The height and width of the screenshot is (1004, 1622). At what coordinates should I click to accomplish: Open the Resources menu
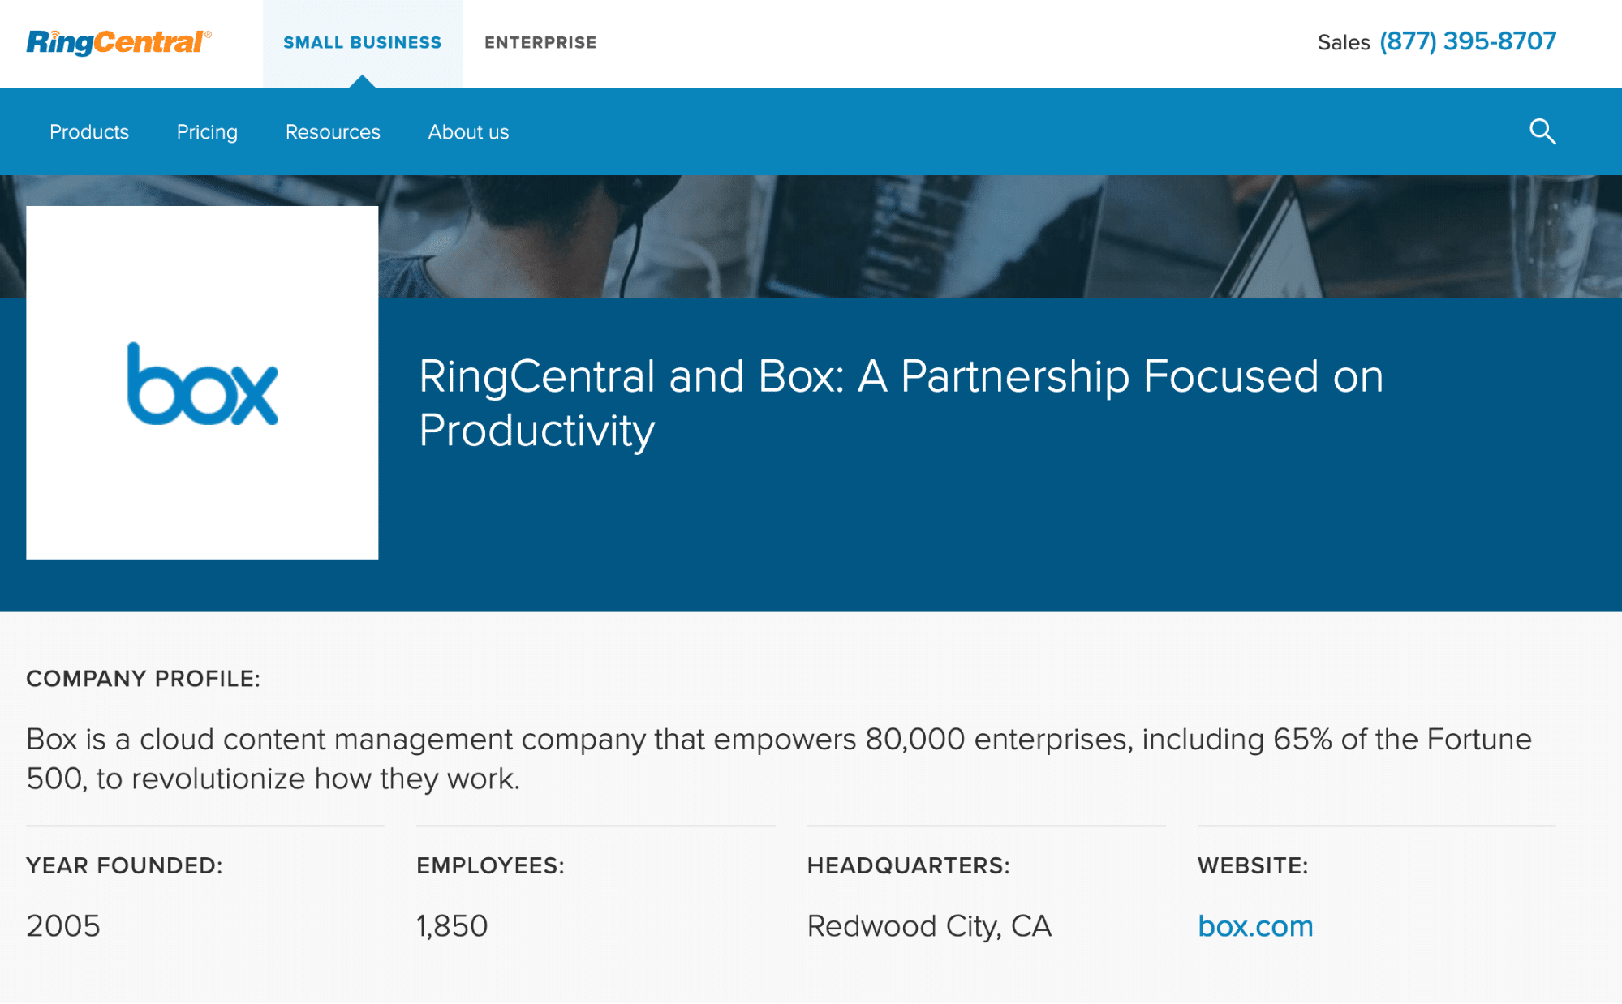point(333,132)
